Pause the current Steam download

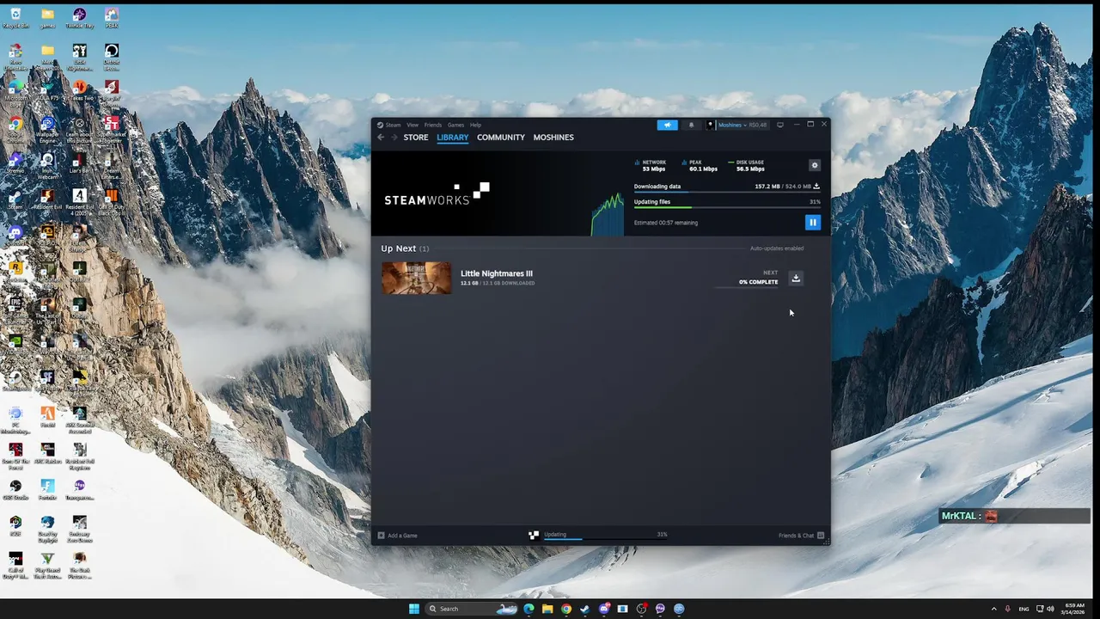pyautogui.click(x=812, y=223)
